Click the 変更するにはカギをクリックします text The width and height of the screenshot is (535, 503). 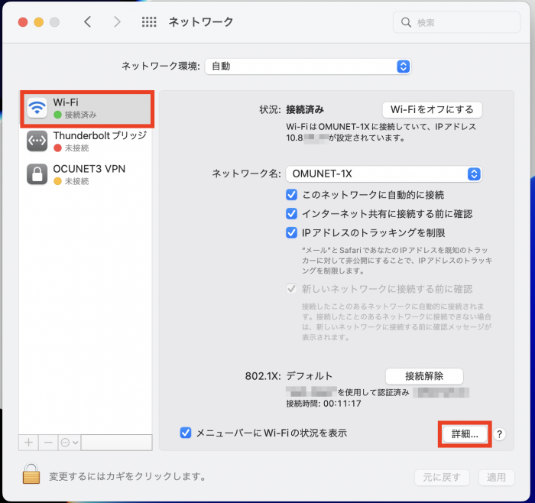click(128, 476)
